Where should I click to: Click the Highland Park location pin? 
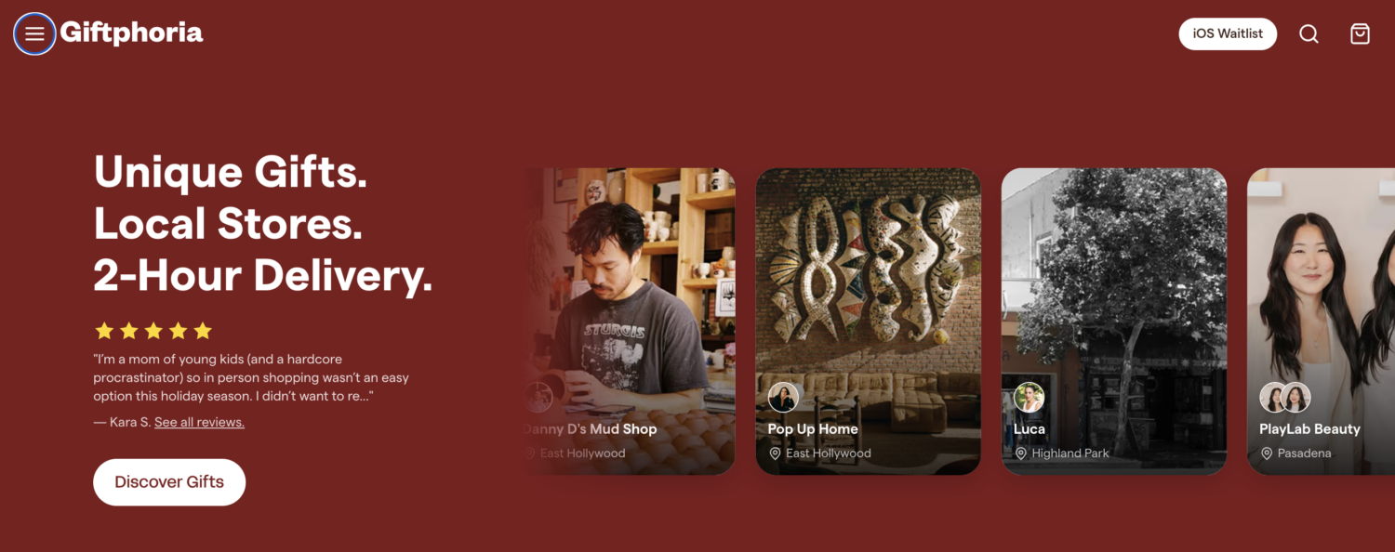tap(1020, 453)
